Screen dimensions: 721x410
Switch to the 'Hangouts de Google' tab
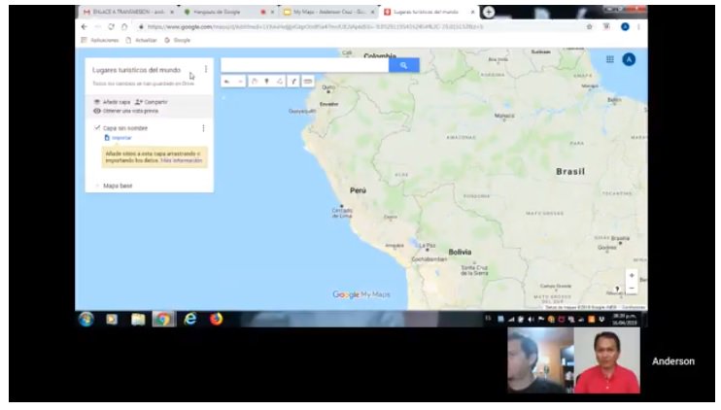pos(227,12)
